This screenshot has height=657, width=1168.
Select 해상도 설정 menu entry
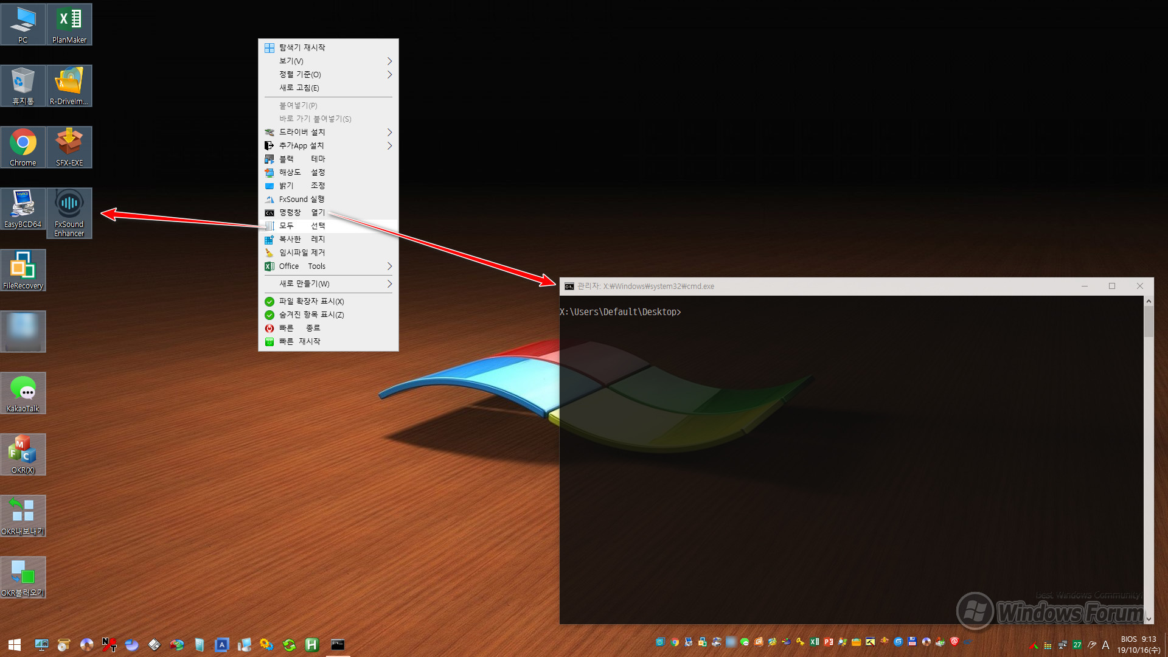tap(328, 172)
